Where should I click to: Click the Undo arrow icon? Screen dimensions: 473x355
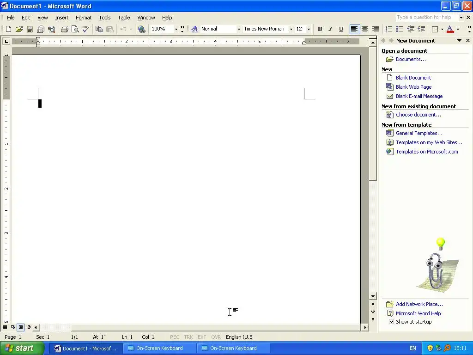(123, 29)
